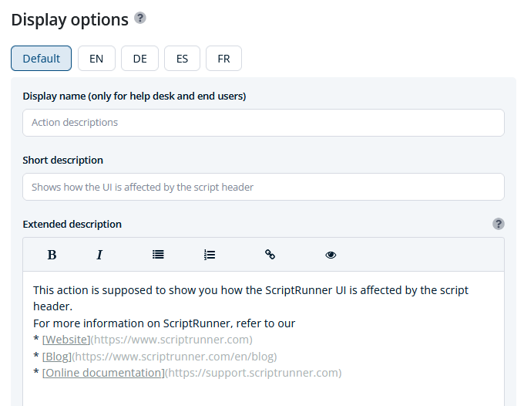The height and width of the screenshot is (406, 524).
Task: Apply bold formatting in editor toolbar
Action: [52, 255]
